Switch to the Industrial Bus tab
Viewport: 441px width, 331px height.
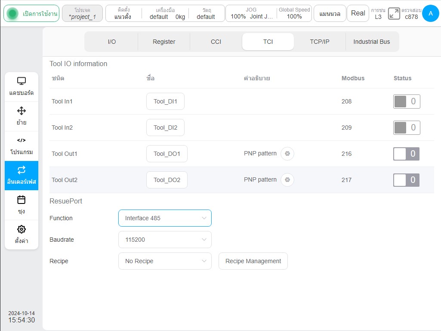[x=372, y=42]
